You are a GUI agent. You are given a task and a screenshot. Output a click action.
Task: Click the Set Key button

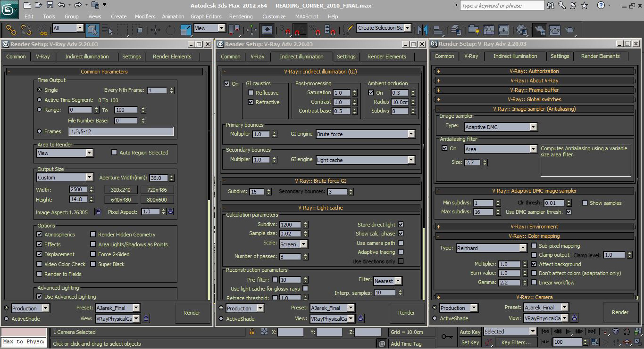pyautogui.click(x=470, y=342)
